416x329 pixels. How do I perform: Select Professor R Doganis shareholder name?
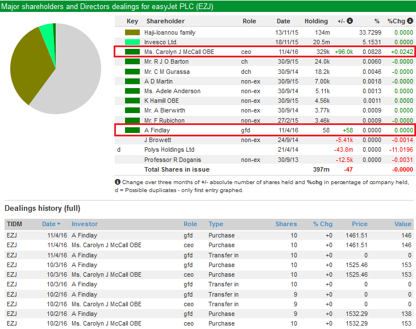[173, 160]
